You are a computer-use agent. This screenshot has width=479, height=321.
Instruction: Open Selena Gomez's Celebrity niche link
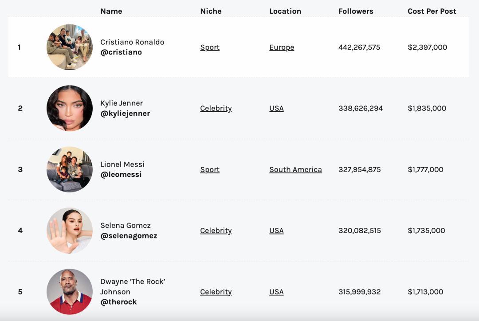pos(216,231)
